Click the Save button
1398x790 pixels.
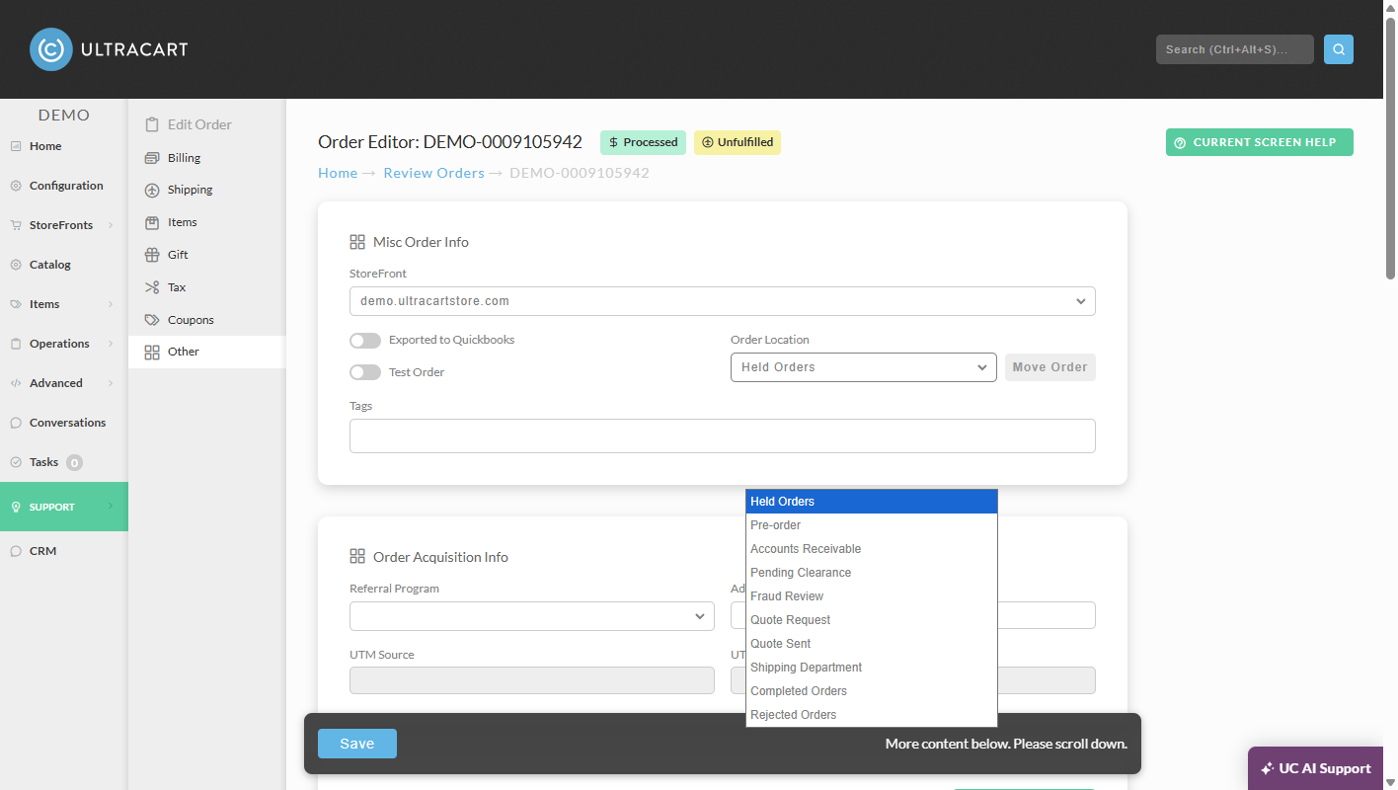point(357,744)
